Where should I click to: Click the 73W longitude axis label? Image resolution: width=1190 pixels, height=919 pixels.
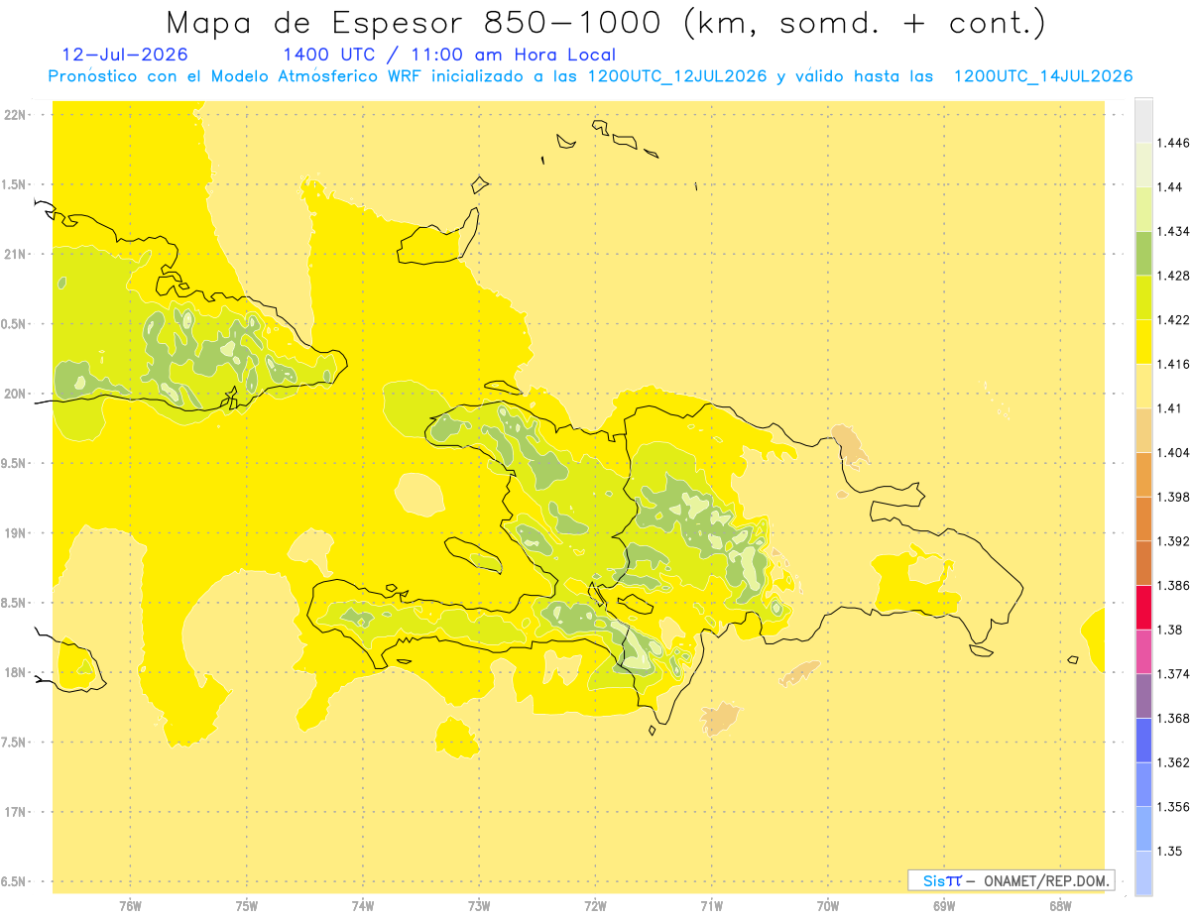[479, 905]
